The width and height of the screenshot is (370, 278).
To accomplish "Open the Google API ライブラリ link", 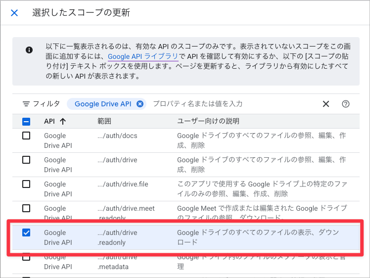I will point(143,56).
